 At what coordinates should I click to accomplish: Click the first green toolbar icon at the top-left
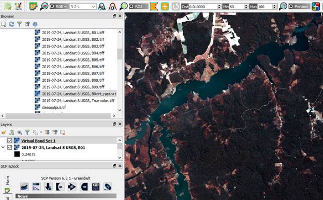8,6
